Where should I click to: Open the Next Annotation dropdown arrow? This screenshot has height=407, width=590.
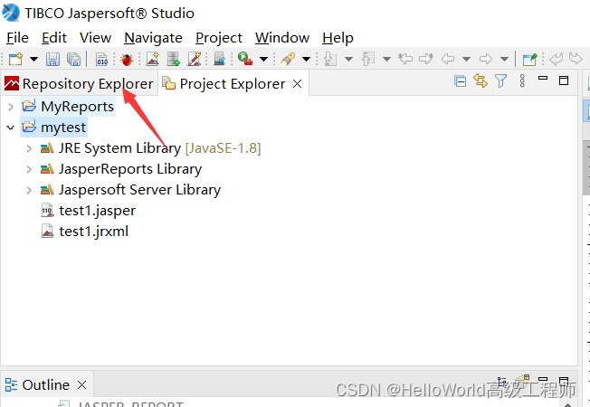(348, 59)
